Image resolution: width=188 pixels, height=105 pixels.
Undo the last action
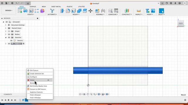pos(17,3)
